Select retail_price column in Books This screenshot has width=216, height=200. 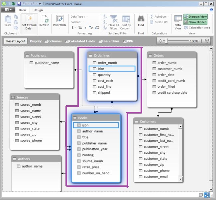[88, 167]
